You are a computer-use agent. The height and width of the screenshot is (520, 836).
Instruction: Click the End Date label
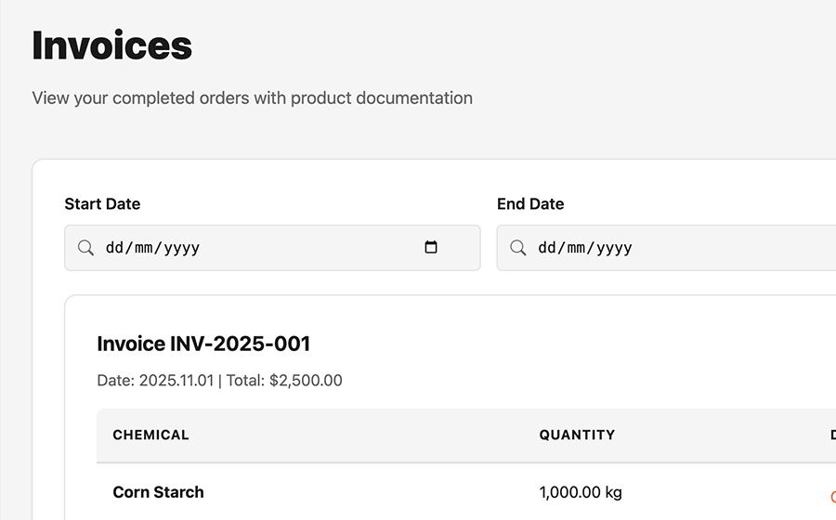pos(530,204)
